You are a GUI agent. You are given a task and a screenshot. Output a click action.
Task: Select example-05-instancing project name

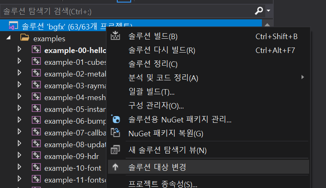[x=75, y=109]
